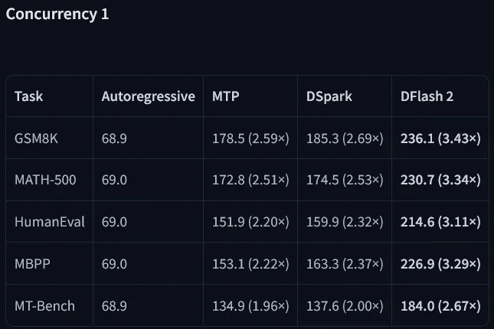Viewport: 494px width, 329px height.
Task: Select the 153.1 (2.22×) cell
Action: [250, 264]
